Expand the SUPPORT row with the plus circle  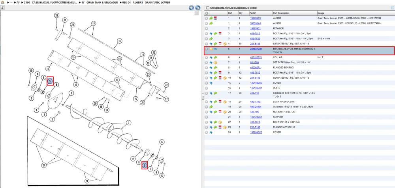(206, 117)
